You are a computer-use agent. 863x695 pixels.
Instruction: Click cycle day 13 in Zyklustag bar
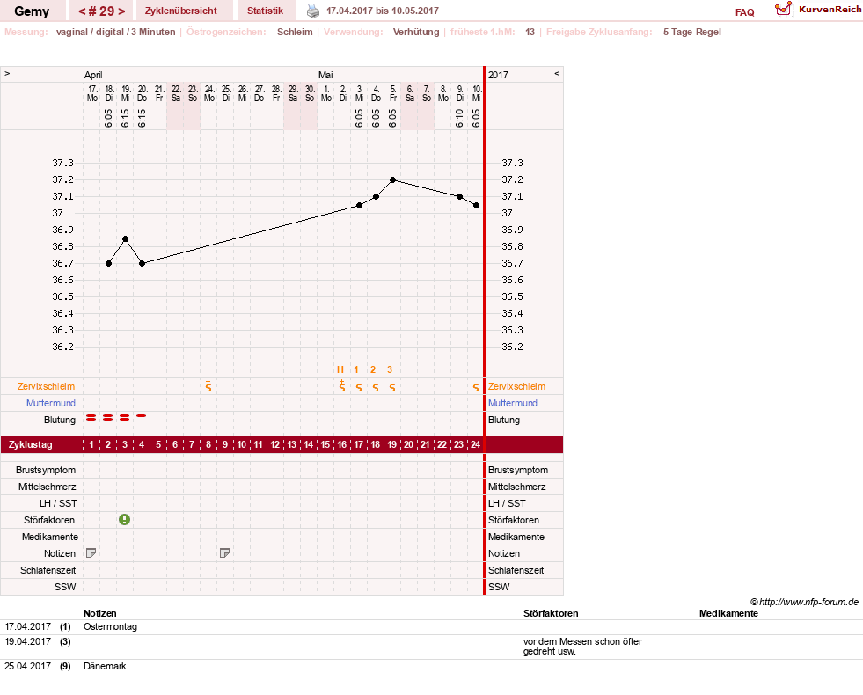pyautogui.click(x=292, y=444)
